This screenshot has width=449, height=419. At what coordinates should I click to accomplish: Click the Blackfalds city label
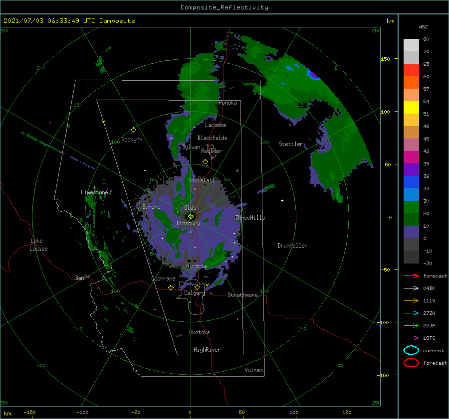212,138
